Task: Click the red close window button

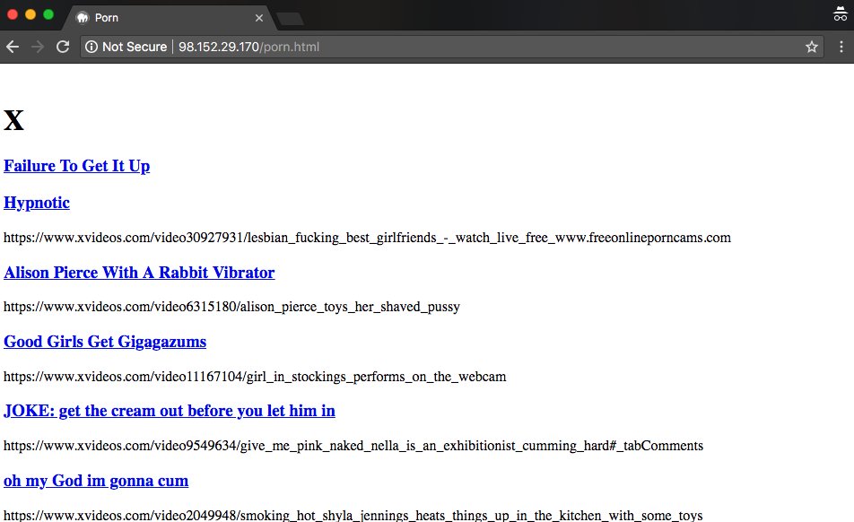Action: tap(13, 14)
